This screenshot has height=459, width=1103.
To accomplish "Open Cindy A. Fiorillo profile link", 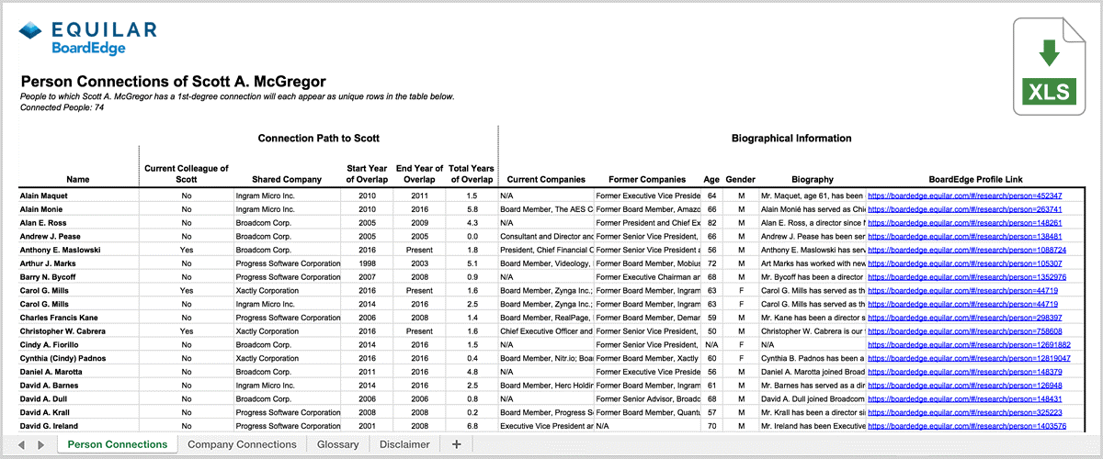I will tap(969, 345).
